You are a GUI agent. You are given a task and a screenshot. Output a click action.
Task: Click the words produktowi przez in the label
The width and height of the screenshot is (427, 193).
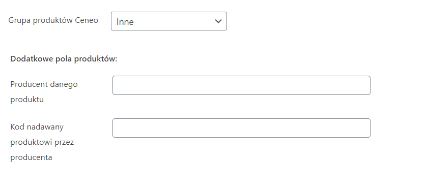point(42,142)
